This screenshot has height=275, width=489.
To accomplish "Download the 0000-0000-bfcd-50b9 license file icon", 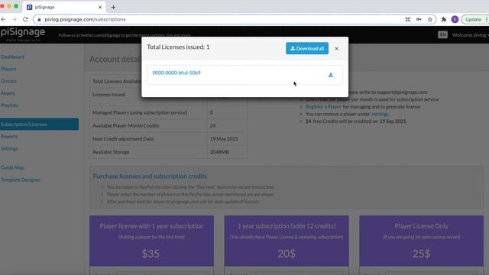I will coord(331,75).
